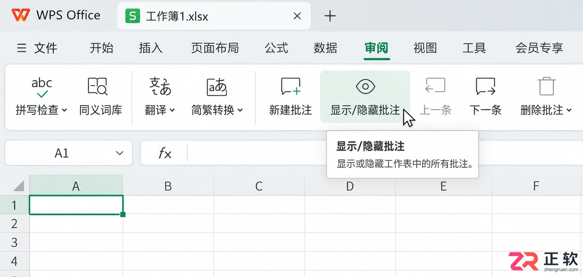Screen dimensions: 583x277
Task: Expand the 拼写检查 dropdown arrow
Action: (x=64, y=110)
